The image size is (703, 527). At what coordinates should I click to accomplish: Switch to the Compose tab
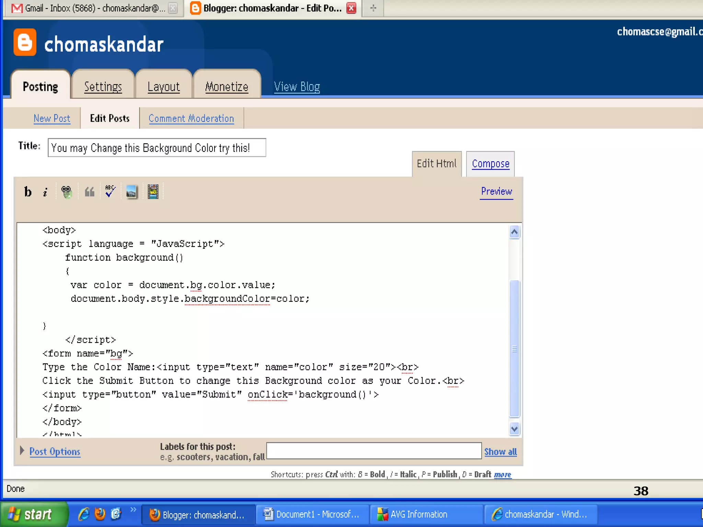tap(490, 164)
